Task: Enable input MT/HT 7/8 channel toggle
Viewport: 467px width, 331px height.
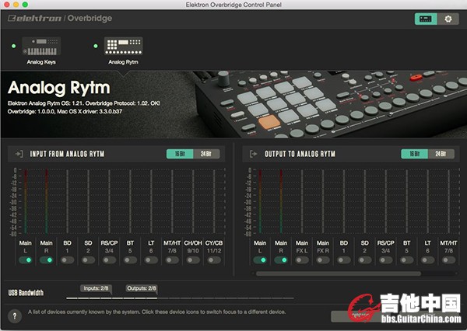Action: (x=172, y=260)
